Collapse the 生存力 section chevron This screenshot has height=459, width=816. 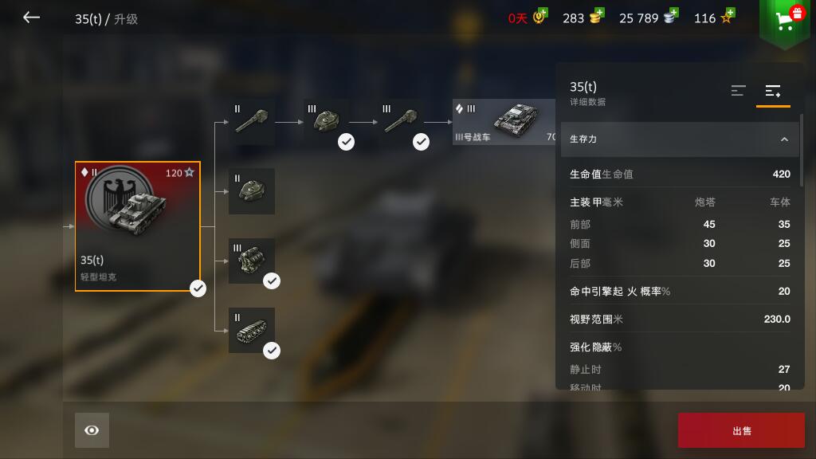tap(784, 139)
